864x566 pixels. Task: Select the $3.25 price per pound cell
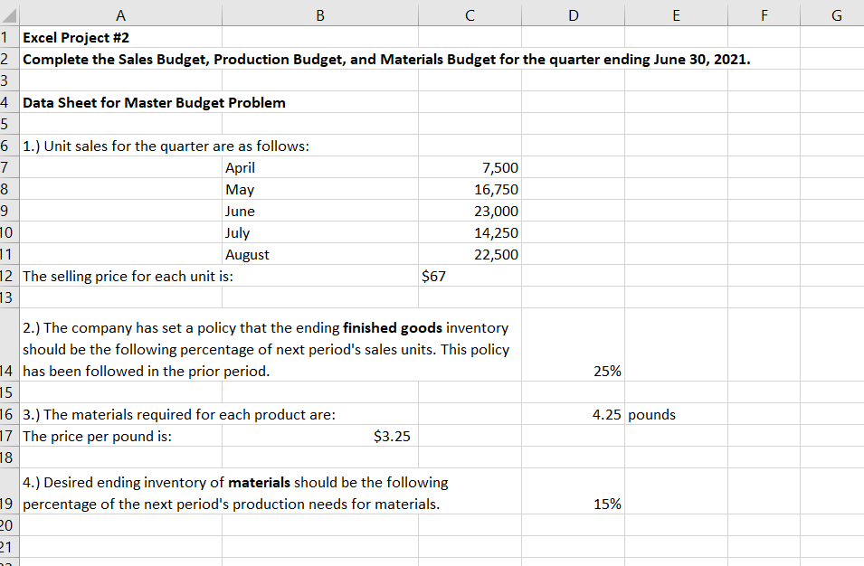coord(320,436)
